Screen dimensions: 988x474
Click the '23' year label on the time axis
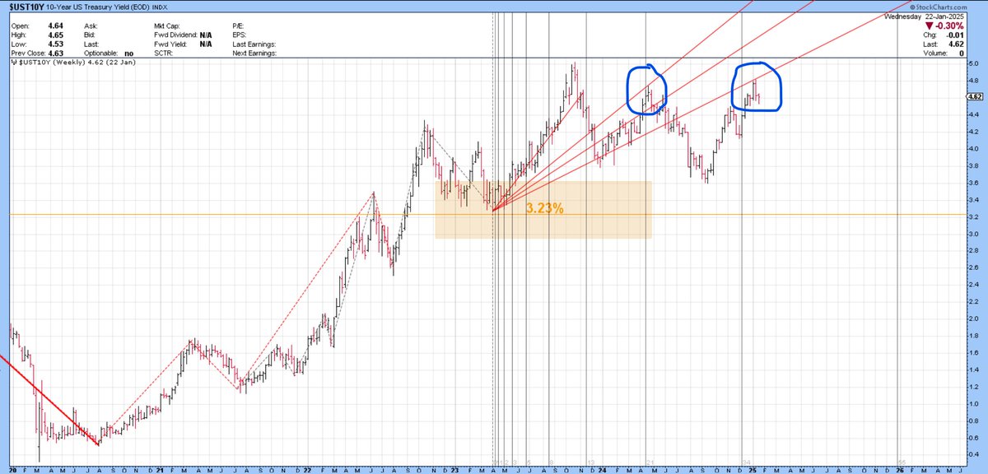click(x=455, y=470)
